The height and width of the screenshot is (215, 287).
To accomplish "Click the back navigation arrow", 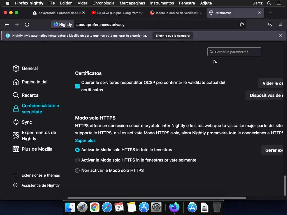I will [x=7, y=25].
